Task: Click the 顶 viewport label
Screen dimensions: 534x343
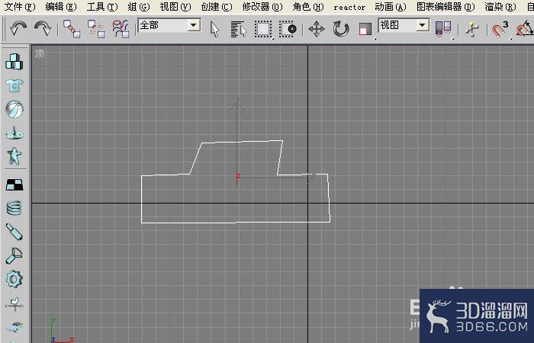Action: [40, 53]
